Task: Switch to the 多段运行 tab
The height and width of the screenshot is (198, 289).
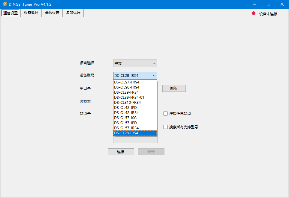Action: coord(73,13)
